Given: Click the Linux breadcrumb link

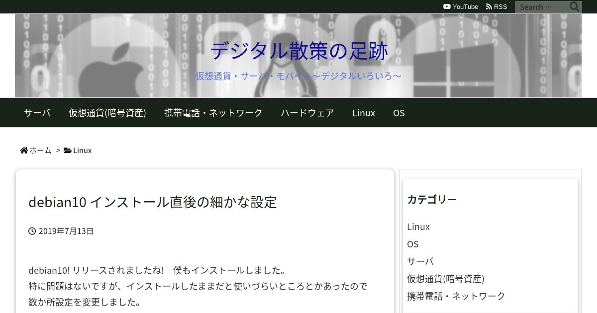Looking at the screenshot, I should 83,150.
